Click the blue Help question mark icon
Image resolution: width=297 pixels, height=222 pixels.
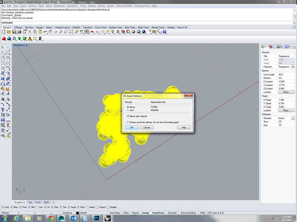(165, 32)
